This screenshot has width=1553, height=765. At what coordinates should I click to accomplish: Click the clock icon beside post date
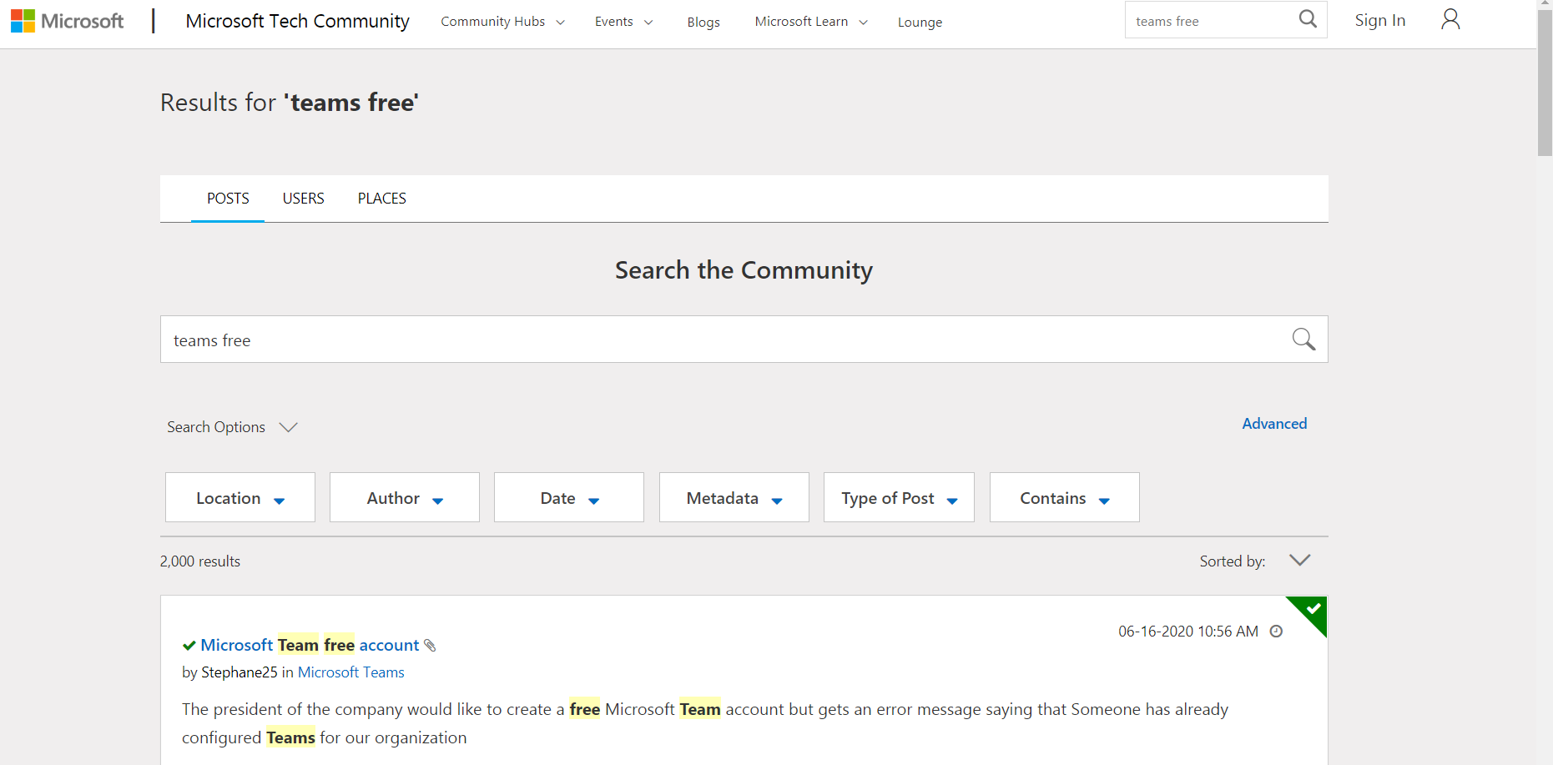[x=1276, y=632]
